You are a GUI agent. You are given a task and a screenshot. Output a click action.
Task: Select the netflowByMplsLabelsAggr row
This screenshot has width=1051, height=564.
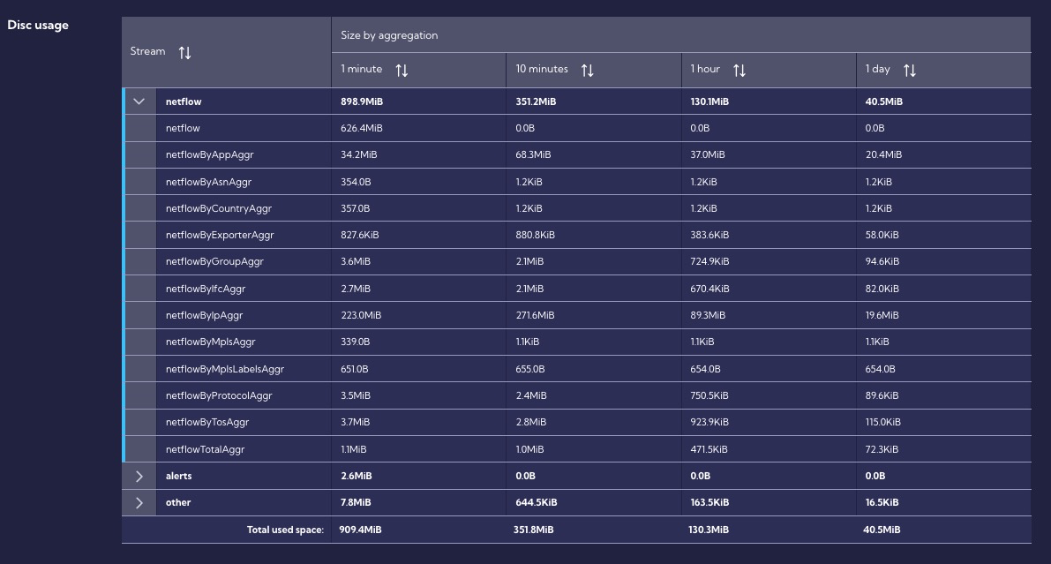pyautogui.click(x=576, y=369)
